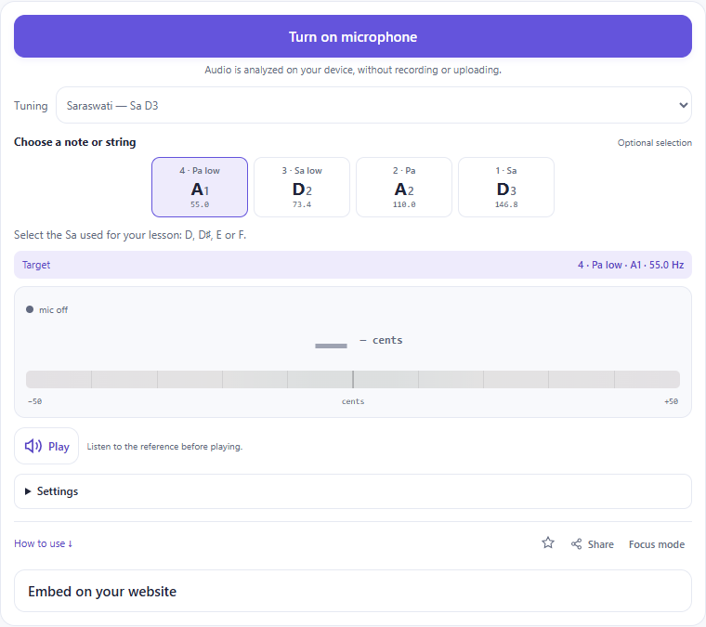Follow the How to use link
The width and height of the screenshot is (706, 627).
point(44,543)
